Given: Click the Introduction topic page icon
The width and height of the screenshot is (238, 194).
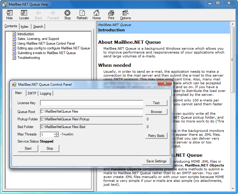Looking at the screenshot, I should tap(14, 34).
